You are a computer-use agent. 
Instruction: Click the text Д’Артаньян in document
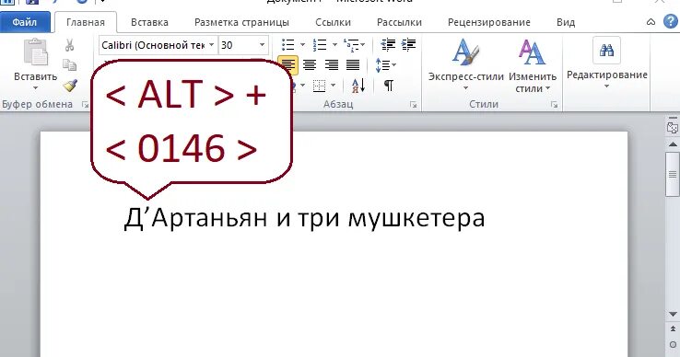(196, 218)
